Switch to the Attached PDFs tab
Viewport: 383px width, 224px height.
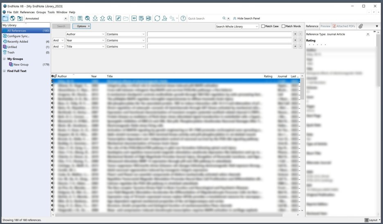(x=344, y=26)
